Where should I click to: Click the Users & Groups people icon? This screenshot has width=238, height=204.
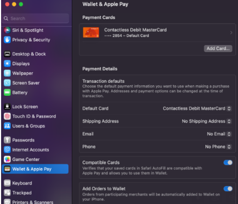[7, 126]
